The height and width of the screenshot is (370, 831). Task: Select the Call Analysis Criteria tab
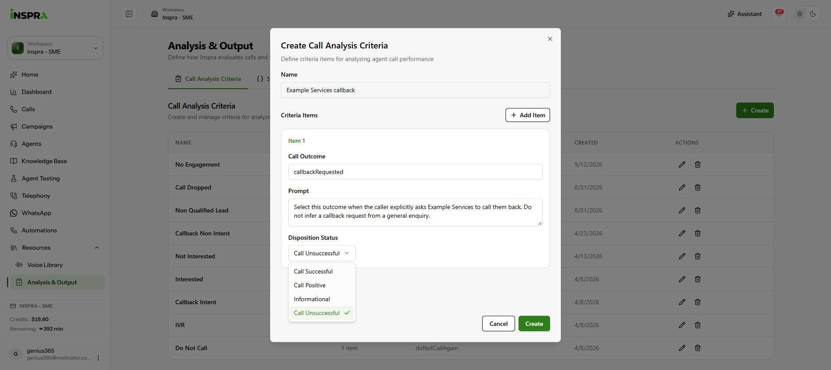click(208, 79)
